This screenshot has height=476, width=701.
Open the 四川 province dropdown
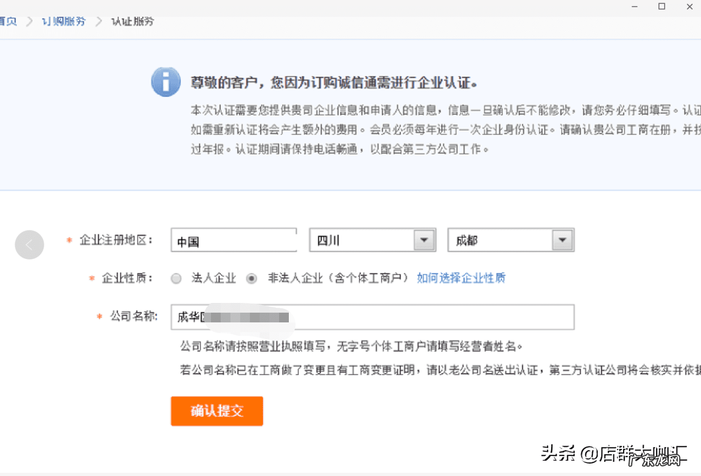(x=372, y=240)
